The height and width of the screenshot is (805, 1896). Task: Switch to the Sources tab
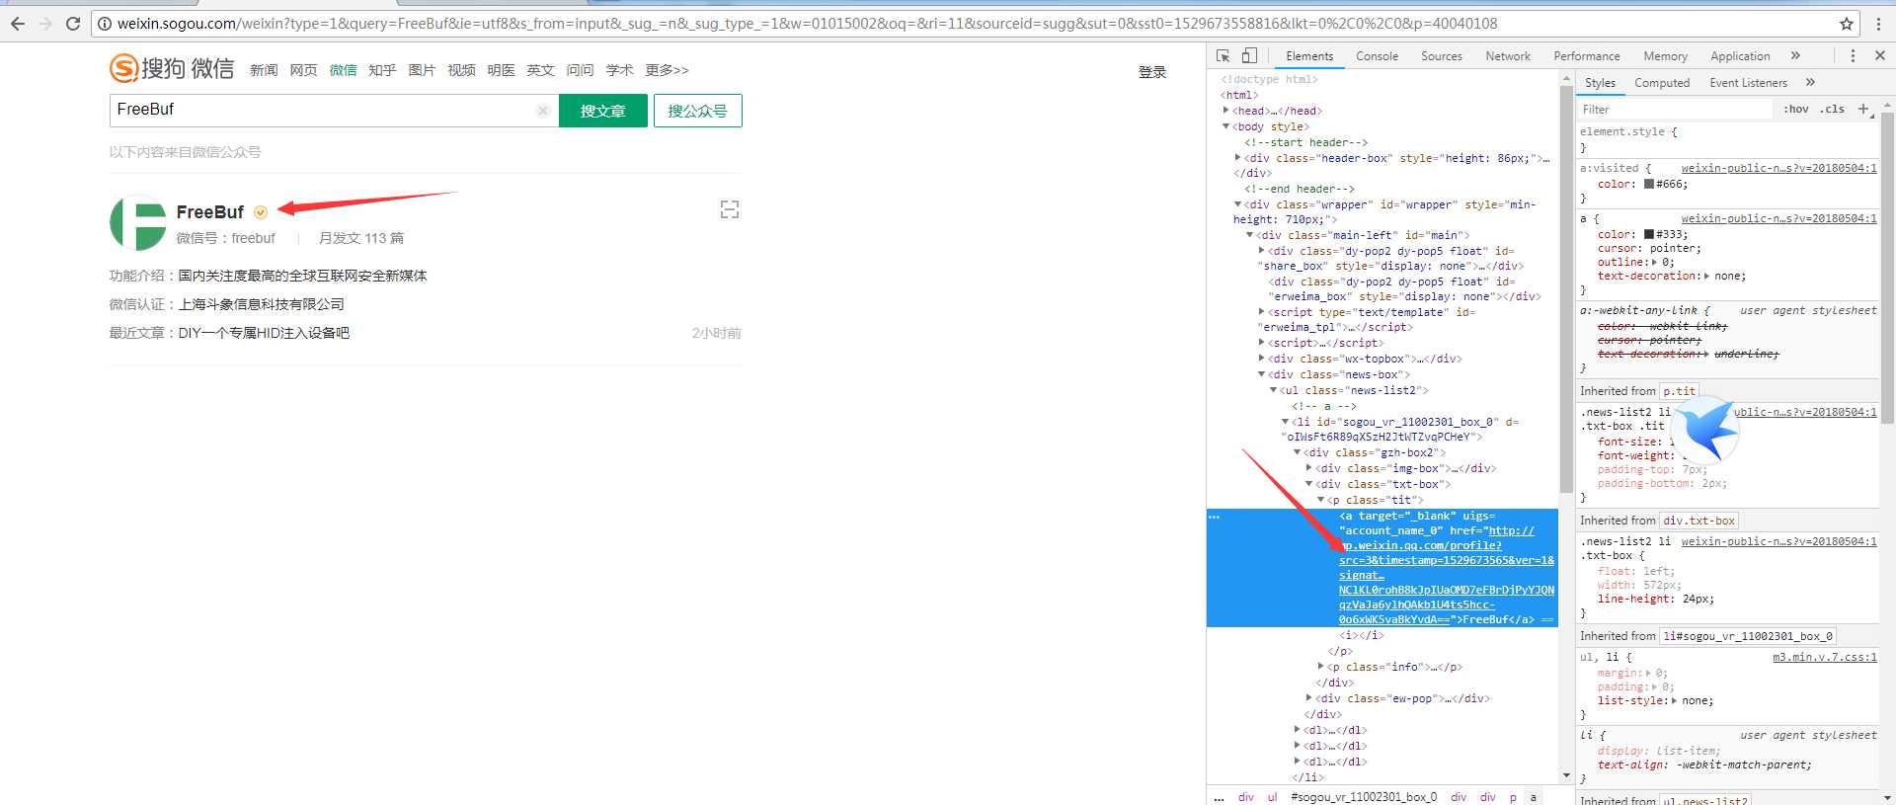tap(1442, 56)
